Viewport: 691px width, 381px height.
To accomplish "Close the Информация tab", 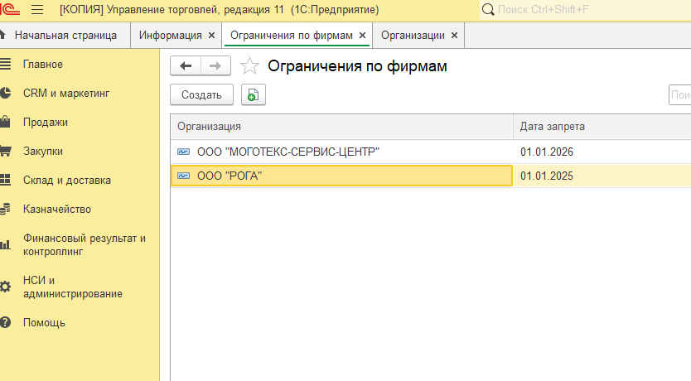I will click(x=211, y=36).
